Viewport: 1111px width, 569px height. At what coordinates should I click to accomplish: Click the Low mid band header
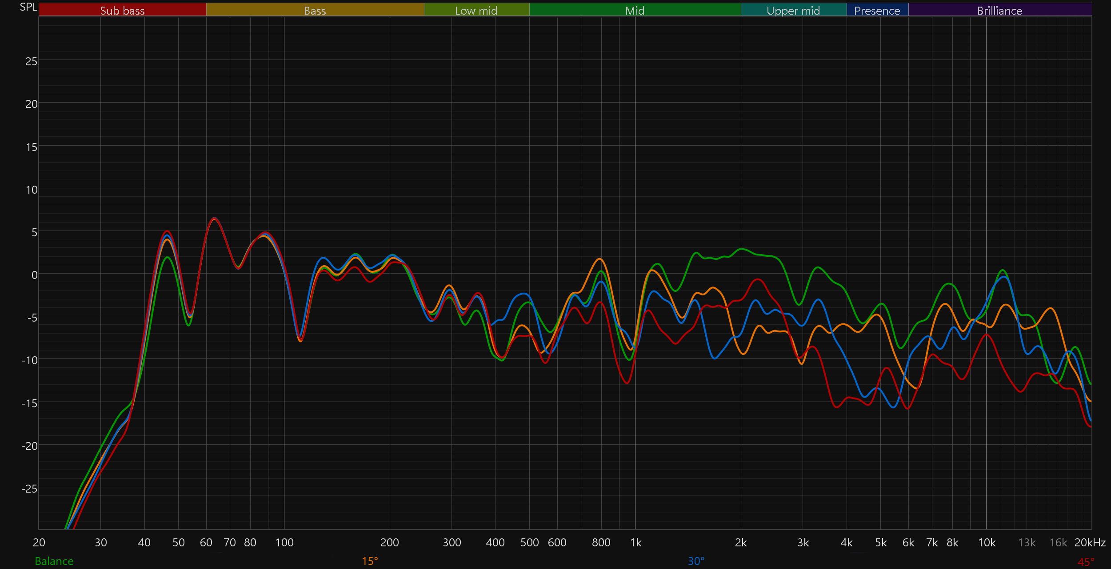[x=476, y=10]
